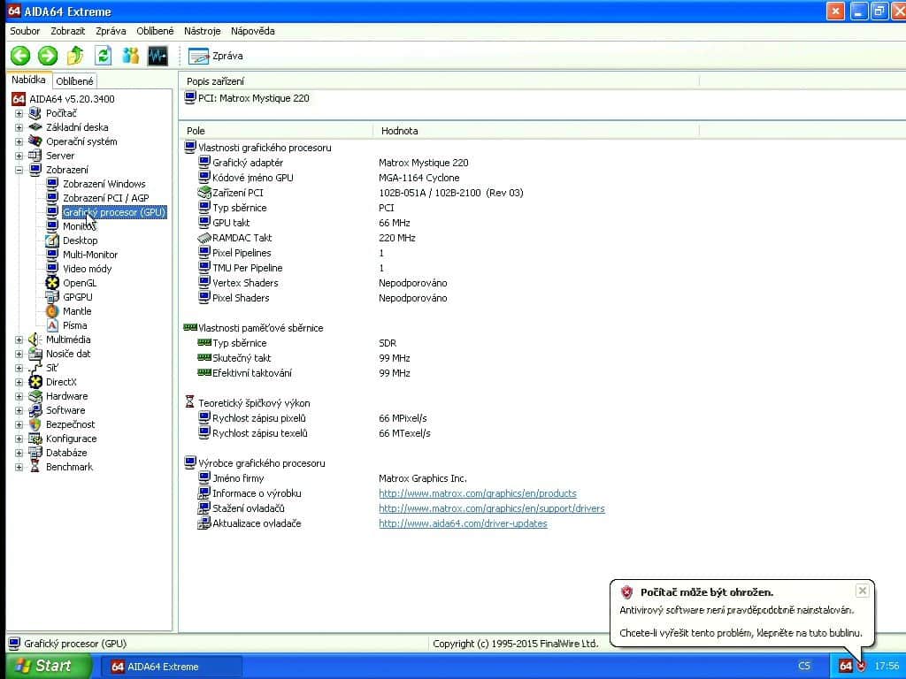
Task: Open the aida64.com driver-updates link
Action: pyautogui.click(x=463, y=523)
